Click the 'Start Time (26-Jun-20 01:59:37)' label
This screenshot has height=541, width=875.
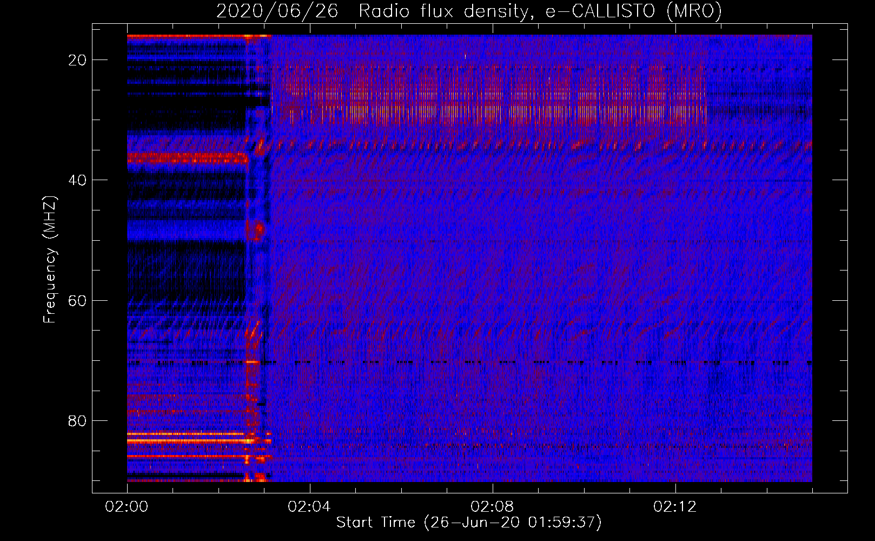tap(469, 523)
